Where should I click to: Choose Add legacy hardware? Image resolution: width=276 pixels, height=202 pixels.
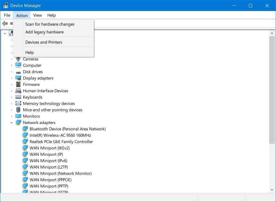pos(54,32)
